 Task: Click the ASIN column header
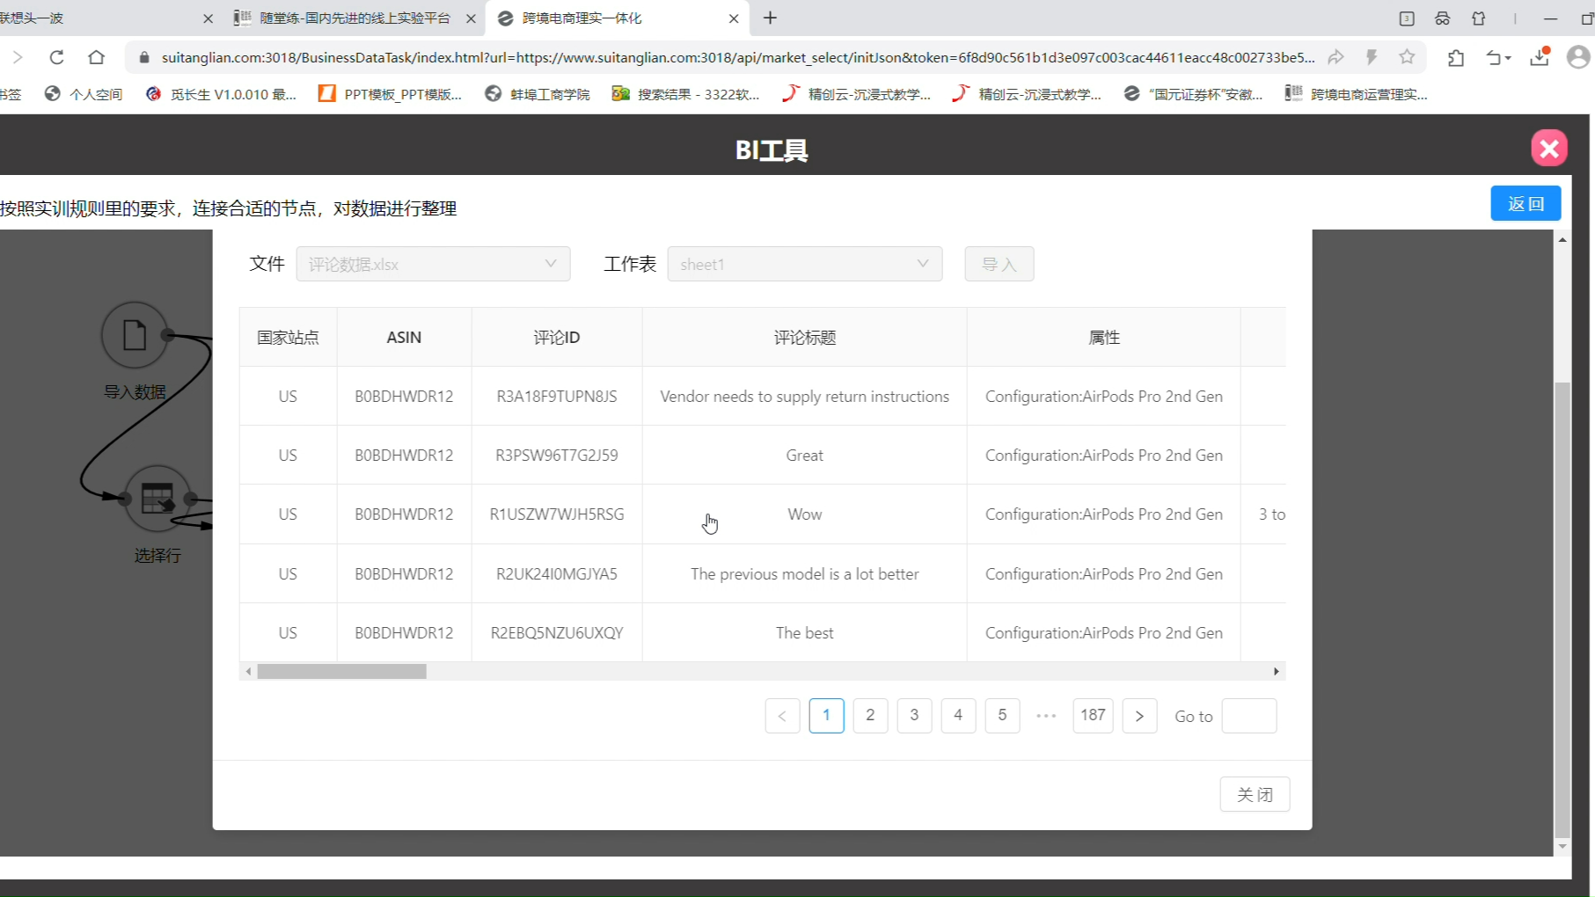[x=404, y=337]
